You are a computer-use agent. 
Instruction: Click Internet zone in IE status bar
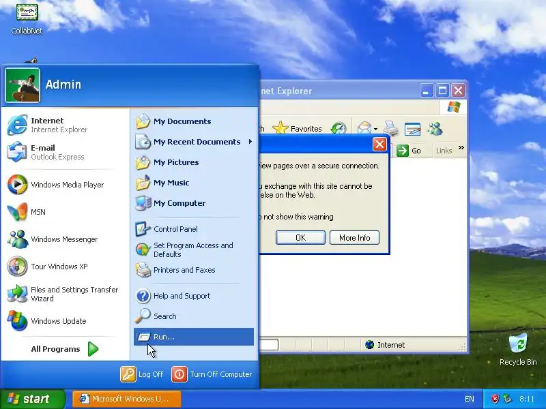tap(384, 345)
